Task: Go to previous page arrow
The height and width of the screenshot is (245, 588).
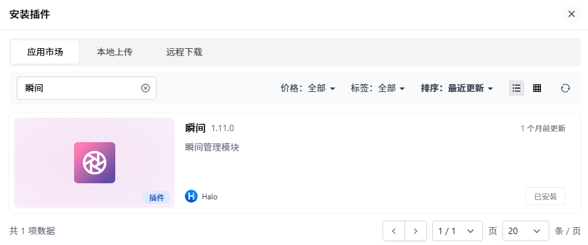Action: [x=394, y=231]
